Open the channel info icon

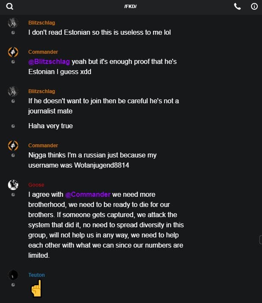[x=254, y=6]
